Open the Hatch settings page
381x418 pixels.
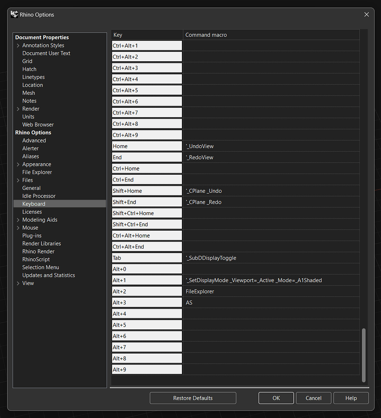[x=29, y=69]
